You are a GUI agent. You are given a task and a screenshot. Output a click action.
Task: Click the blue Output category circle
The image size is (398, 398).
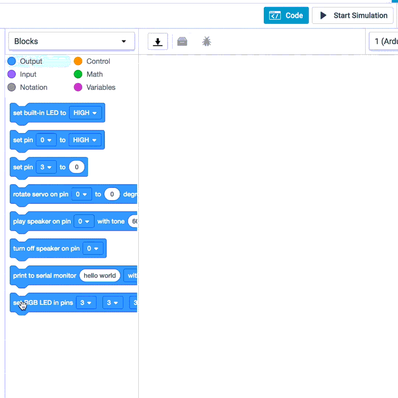click(x=11, y=61)
